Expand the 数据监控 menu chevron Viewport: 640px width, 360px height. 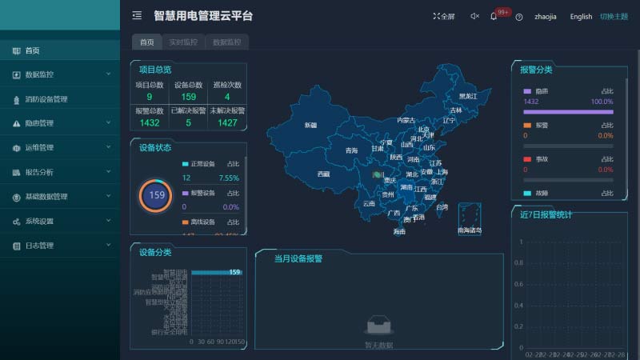point(108,74)
